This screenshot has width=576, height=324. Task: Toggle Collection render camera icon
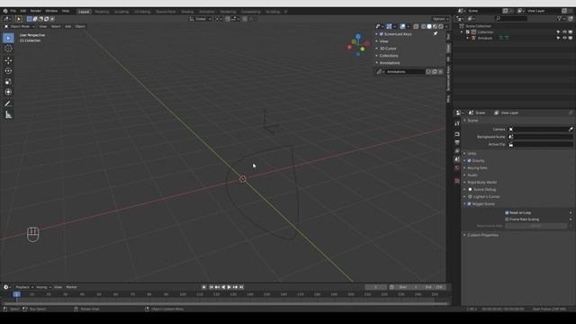tap(571, 32)
